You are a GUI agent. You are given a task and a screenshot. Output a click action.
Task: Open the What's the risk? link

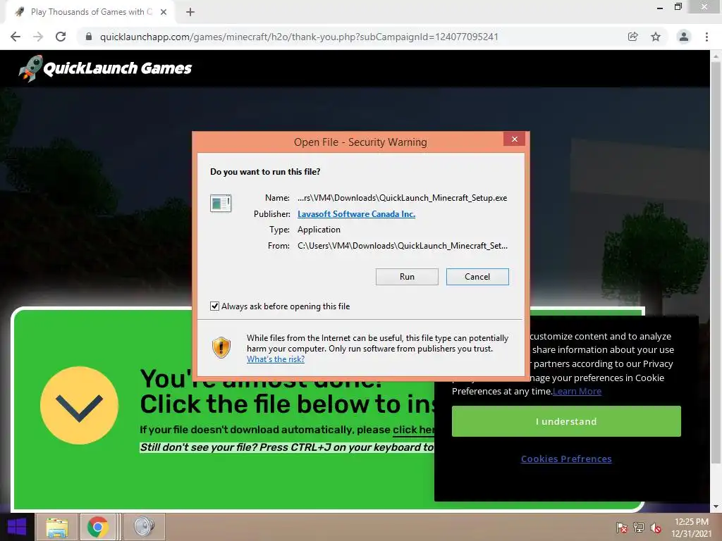pyautogui.click(x=276, y=359)
